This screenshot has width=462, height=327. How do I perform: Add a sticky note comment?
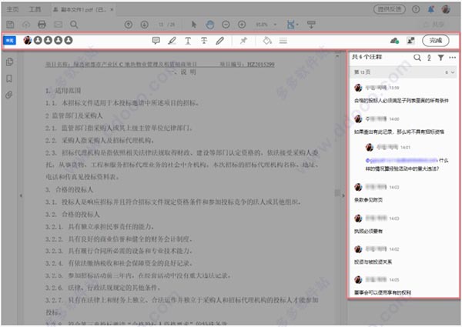coord(156,41)
